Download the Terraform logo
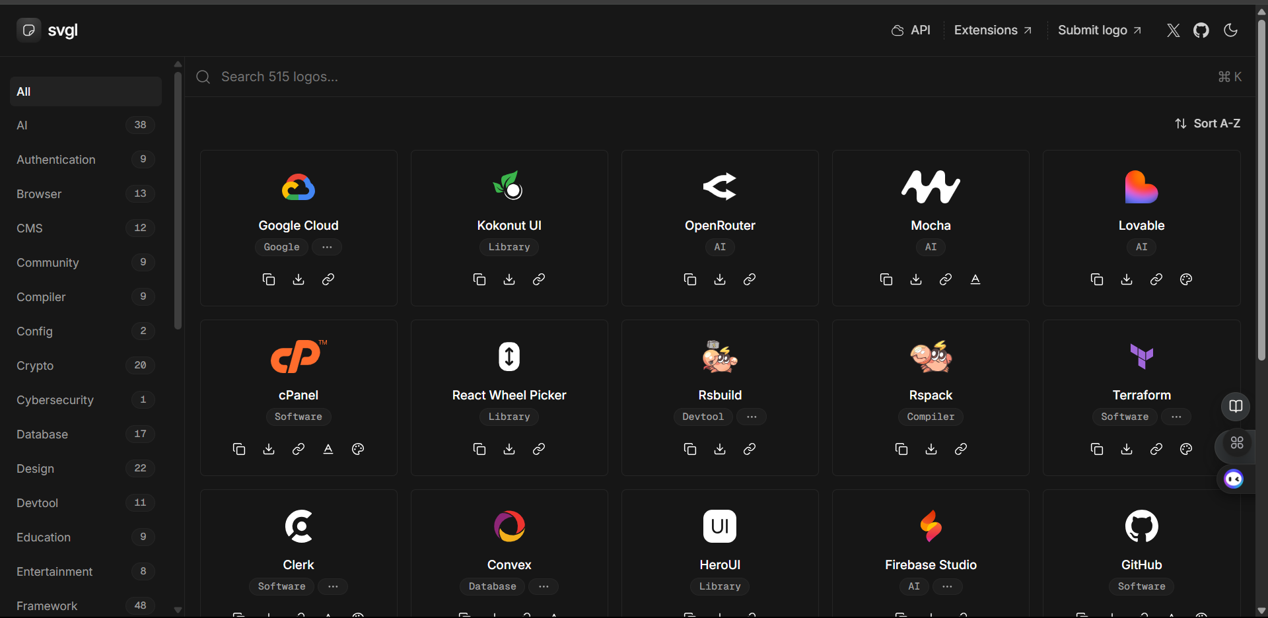 click(x=1127, y=449)
